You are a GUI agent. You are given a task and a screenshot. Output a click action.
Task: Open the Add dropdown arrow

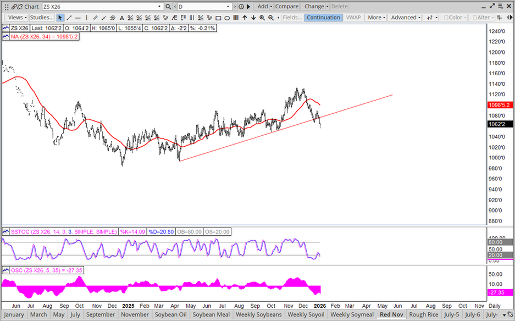pos(272,7)
